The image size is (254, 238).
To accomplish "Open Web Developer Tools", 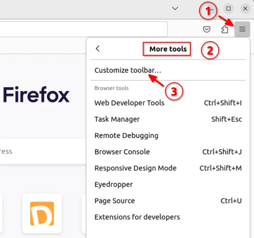I will click(168, 103).
